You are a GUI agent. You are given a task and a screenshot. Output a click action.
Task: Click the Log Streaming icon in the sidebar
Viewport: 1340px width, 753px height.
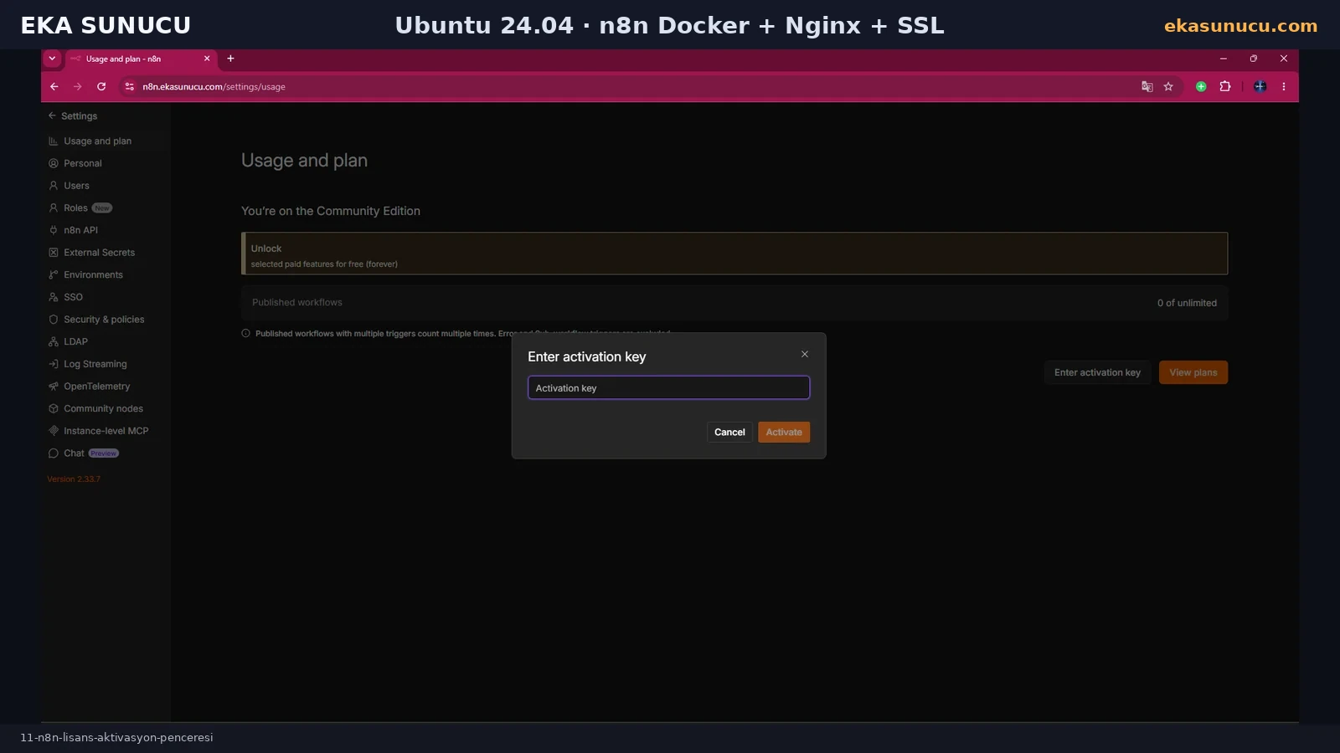[54, 364]
